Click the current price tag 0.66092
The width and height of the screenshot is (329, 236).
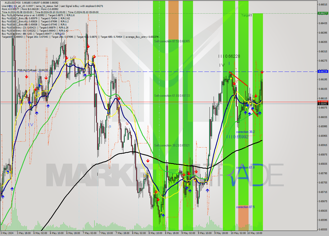(323, 104)
